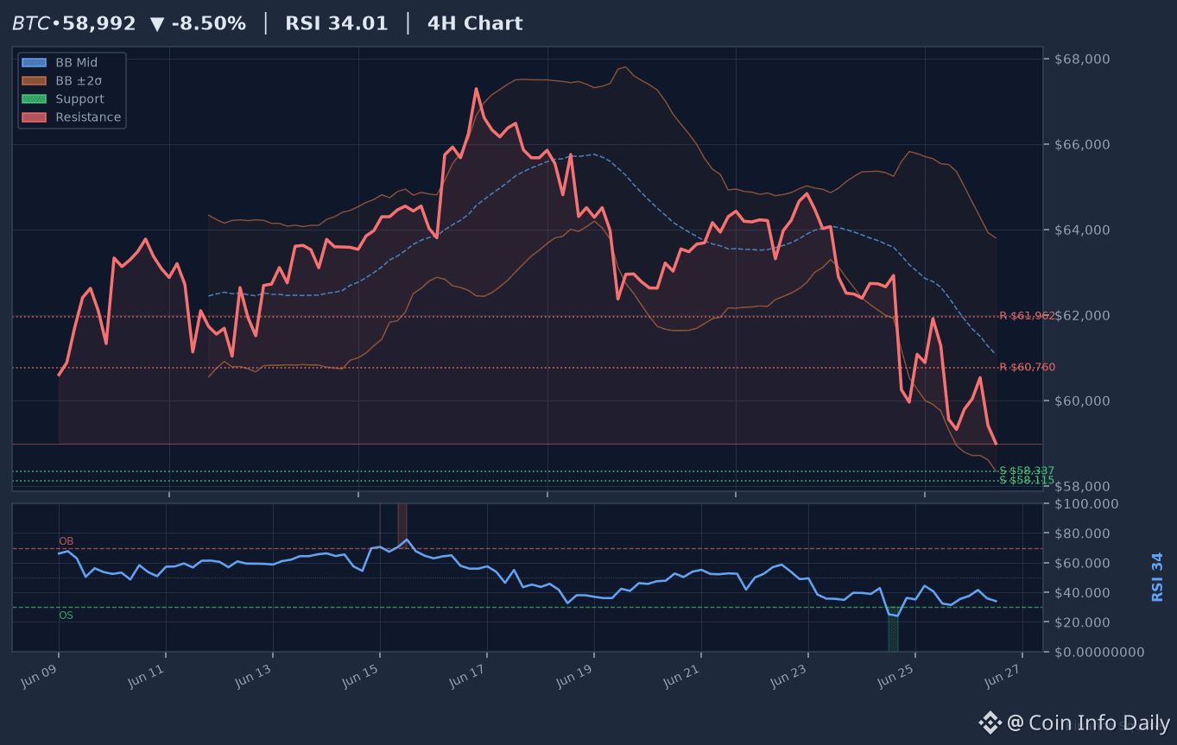Click the 'S $58,337' support level label

click(1027, 470)
